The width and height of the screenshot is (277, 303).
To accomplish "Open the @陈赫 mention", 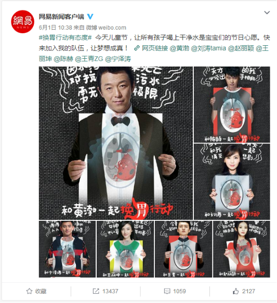I will pyautogui.click(x=63, y=59).
